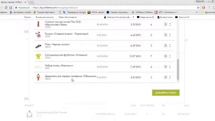Open Быстрый заказ quick order

(x=165, y=17)
